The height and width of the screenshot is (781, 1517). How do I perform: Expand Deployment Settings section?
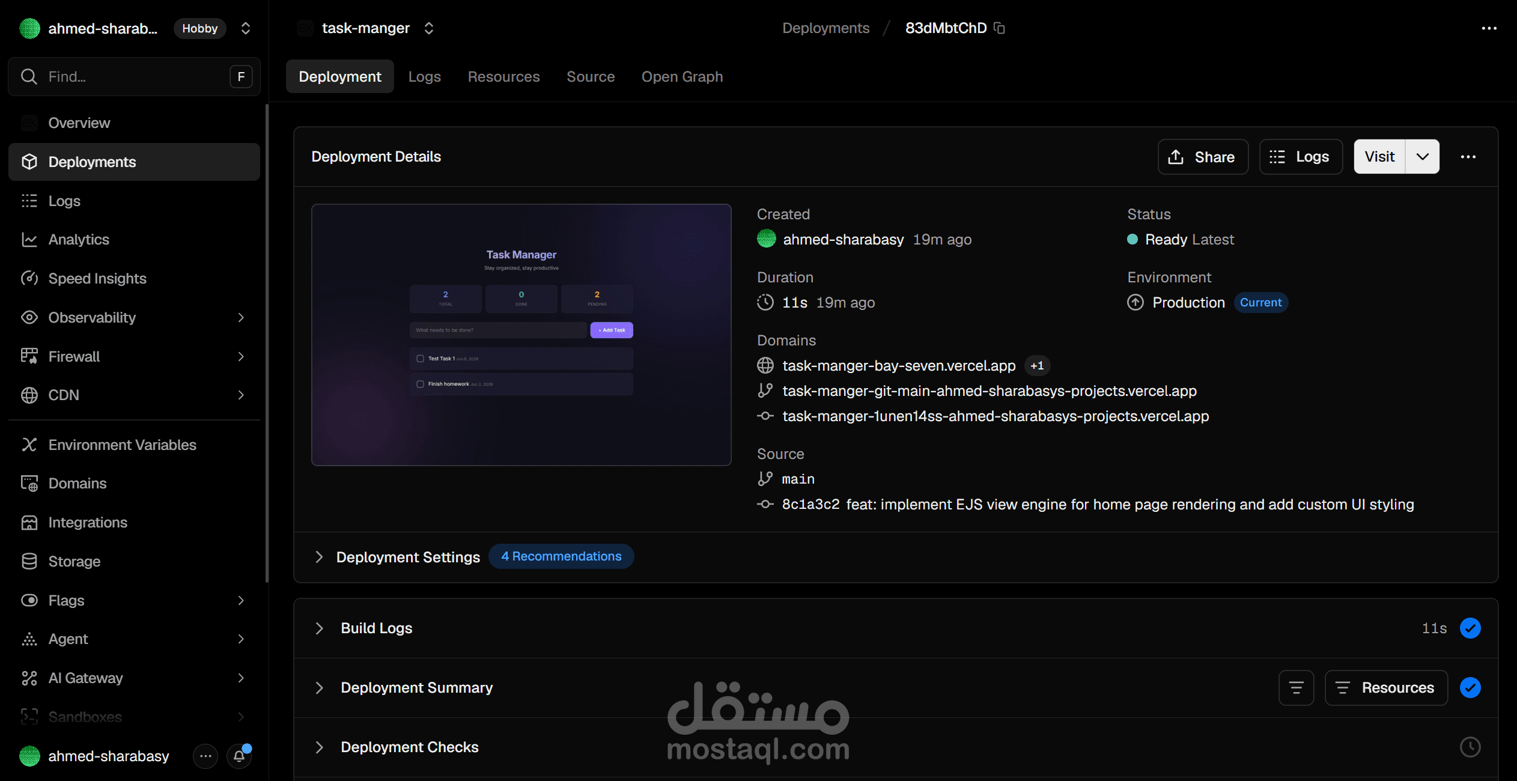click(319, 557)
